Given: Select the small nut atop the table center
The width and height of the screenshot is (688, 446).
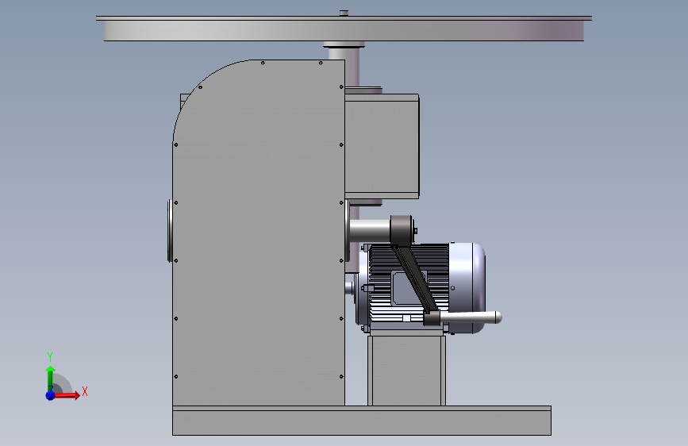Looking at the screenshot, I should [344, 13].
